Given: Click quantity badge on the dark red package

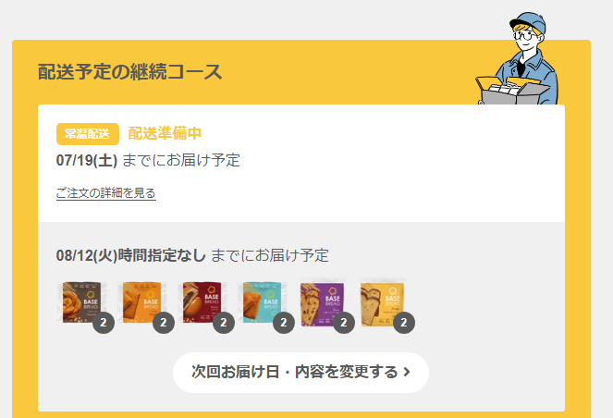Looking at the screenshot, I should (224, 323).
